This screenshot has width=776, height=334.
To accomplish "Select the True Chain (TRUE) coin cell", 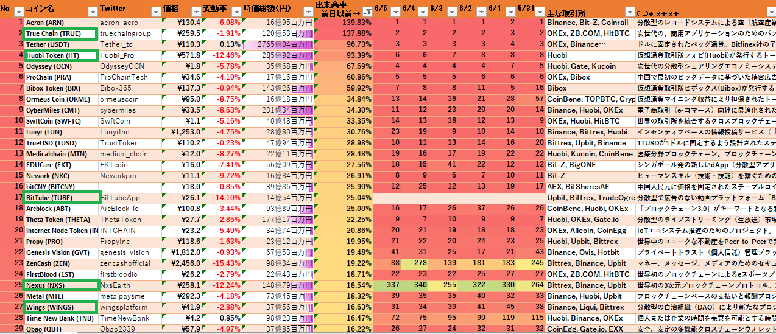I will [60, 33].
